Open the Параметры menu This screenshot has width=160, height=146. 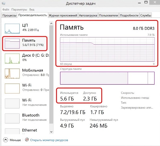tap(19, 9)
